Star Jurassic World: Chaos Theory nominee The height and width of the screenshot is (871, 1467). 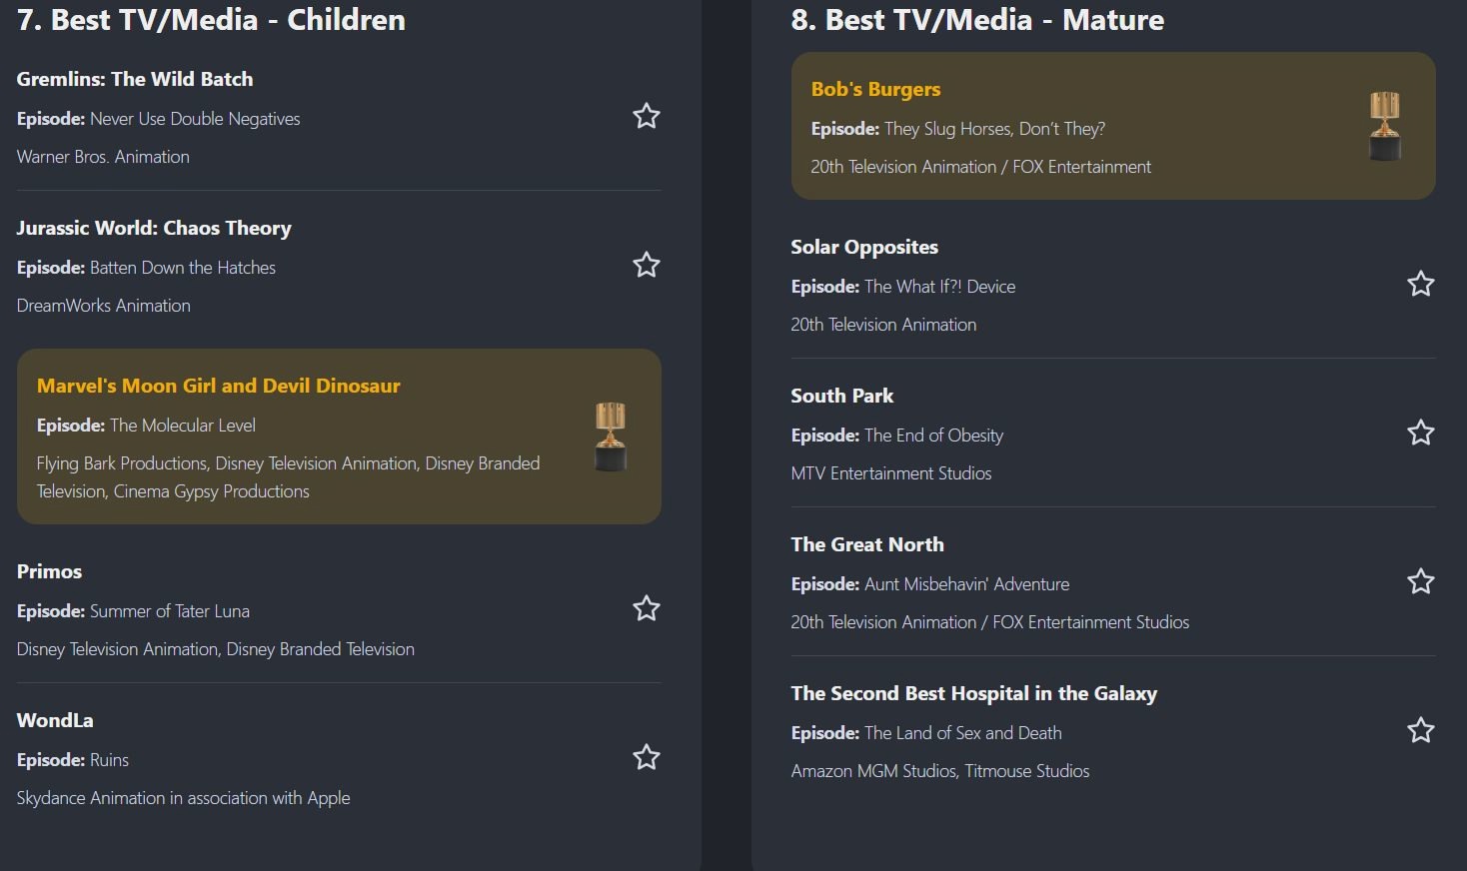(647, 266)
